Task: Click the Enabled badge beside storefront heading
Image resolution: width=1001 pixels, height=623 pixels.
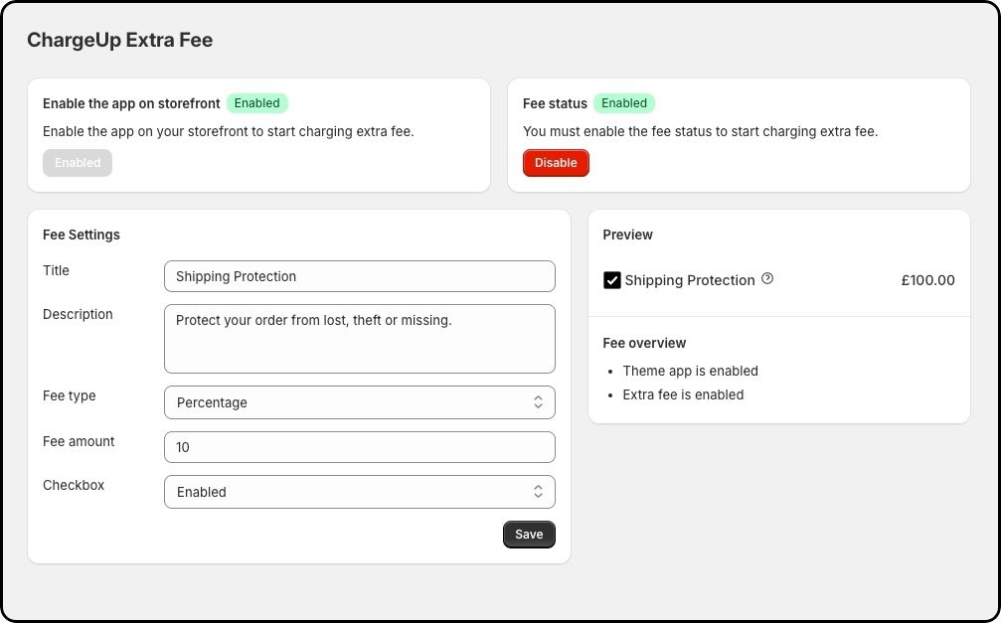Action: pyautogui.click(x=256, y=102)
